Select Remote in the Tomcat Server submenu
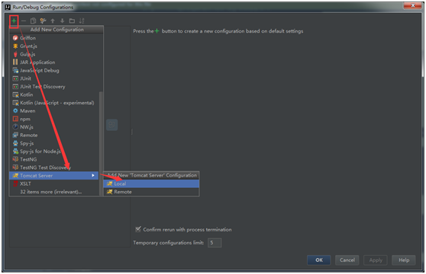426x274 pixels. click(x=151, y=192)
